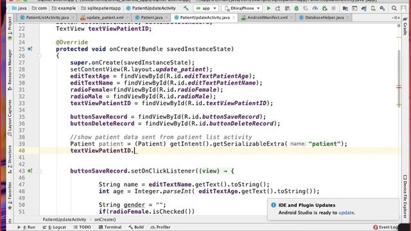Open the AVD Manager phone icon

click(373, 8)
